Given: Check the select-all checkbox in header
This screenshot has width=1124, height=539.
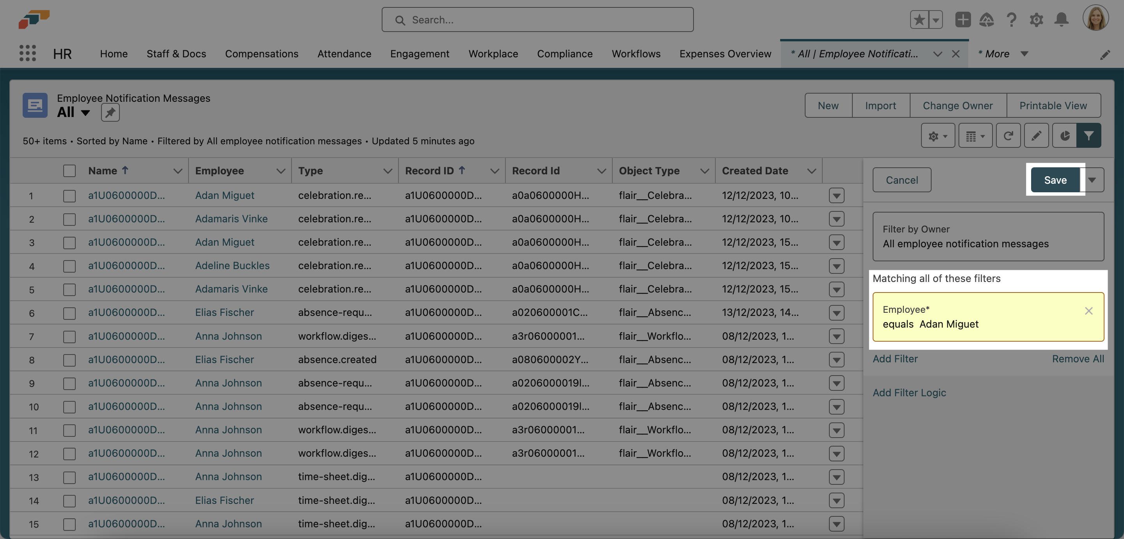Looking at the screenshot, I should pos(69,170).
